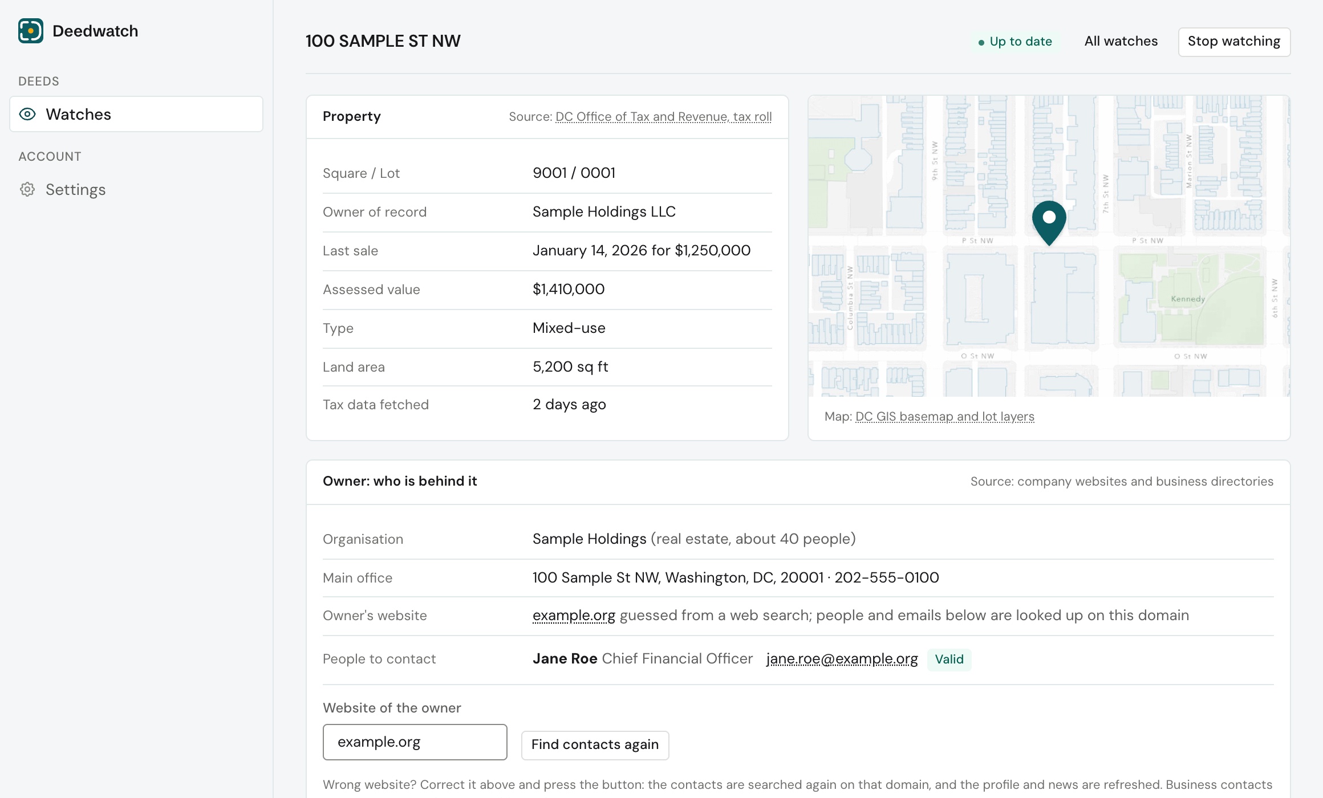Click the Deedwatch logo icon
The height and width of the screenshot is (798, 1323).
[31, 31]
